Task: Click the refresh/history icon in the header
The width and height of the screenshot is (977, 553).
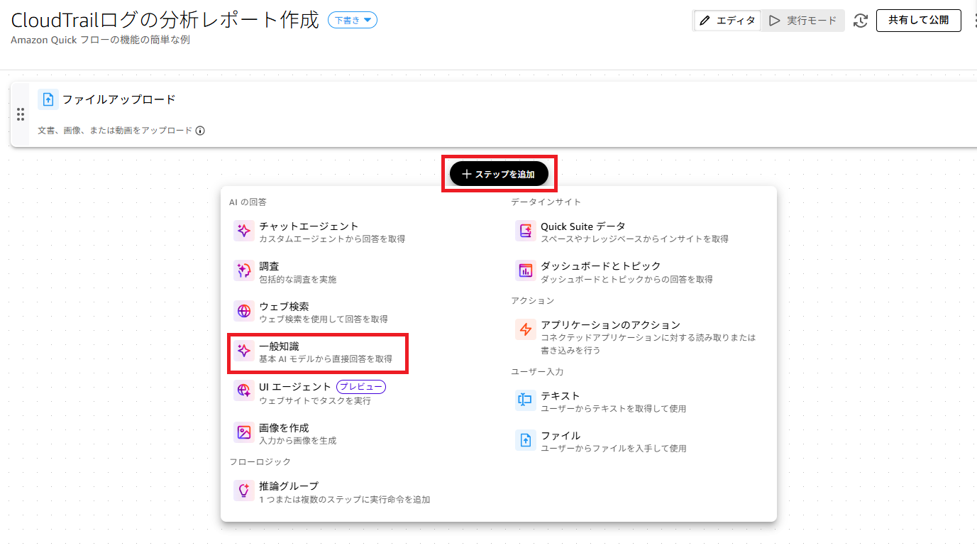Action: (x=861, y=21)
